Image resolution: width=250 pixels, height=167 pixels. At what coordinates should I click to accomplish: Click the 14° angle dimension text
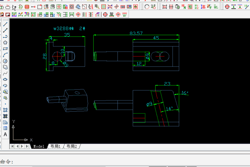tap(169, 109)
